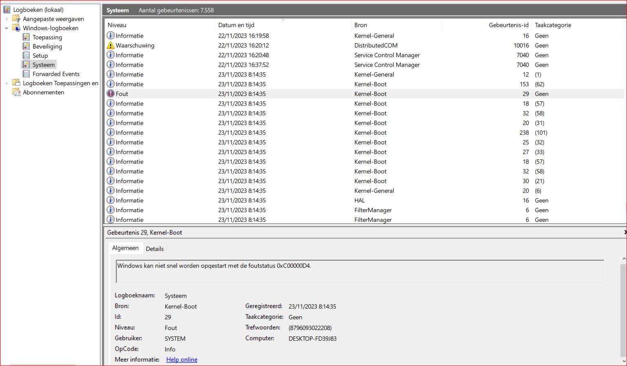This screenshot has height=366, width=627.
Task: Select the Algemeen tab
Action: (125, 248)
